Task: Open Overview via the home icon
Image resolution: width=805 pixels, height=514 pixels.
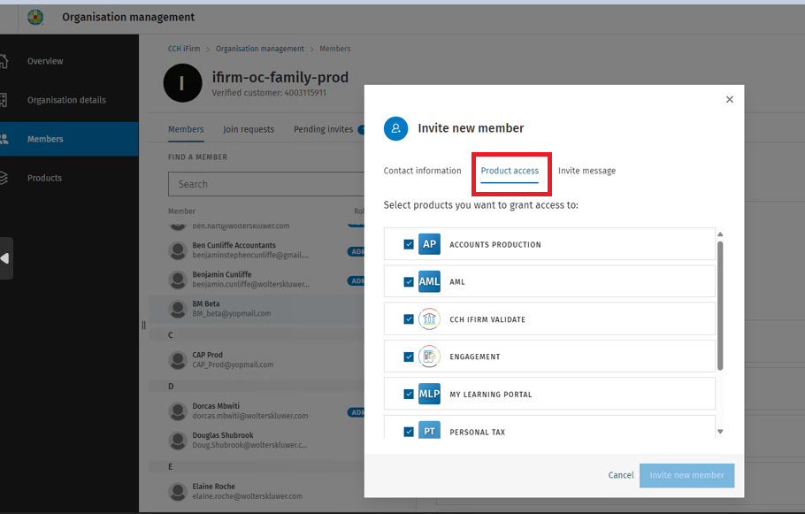Action: click(x=4, y=61)
